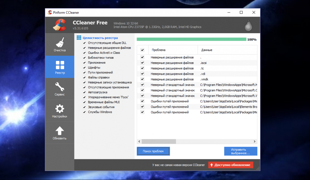Click the Поиск проблем button

point(153,151)
